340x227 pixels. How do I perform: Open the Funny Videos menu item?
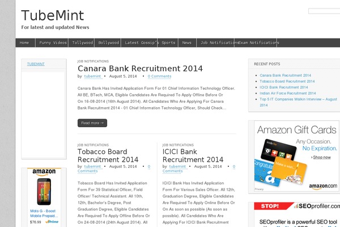52,43
